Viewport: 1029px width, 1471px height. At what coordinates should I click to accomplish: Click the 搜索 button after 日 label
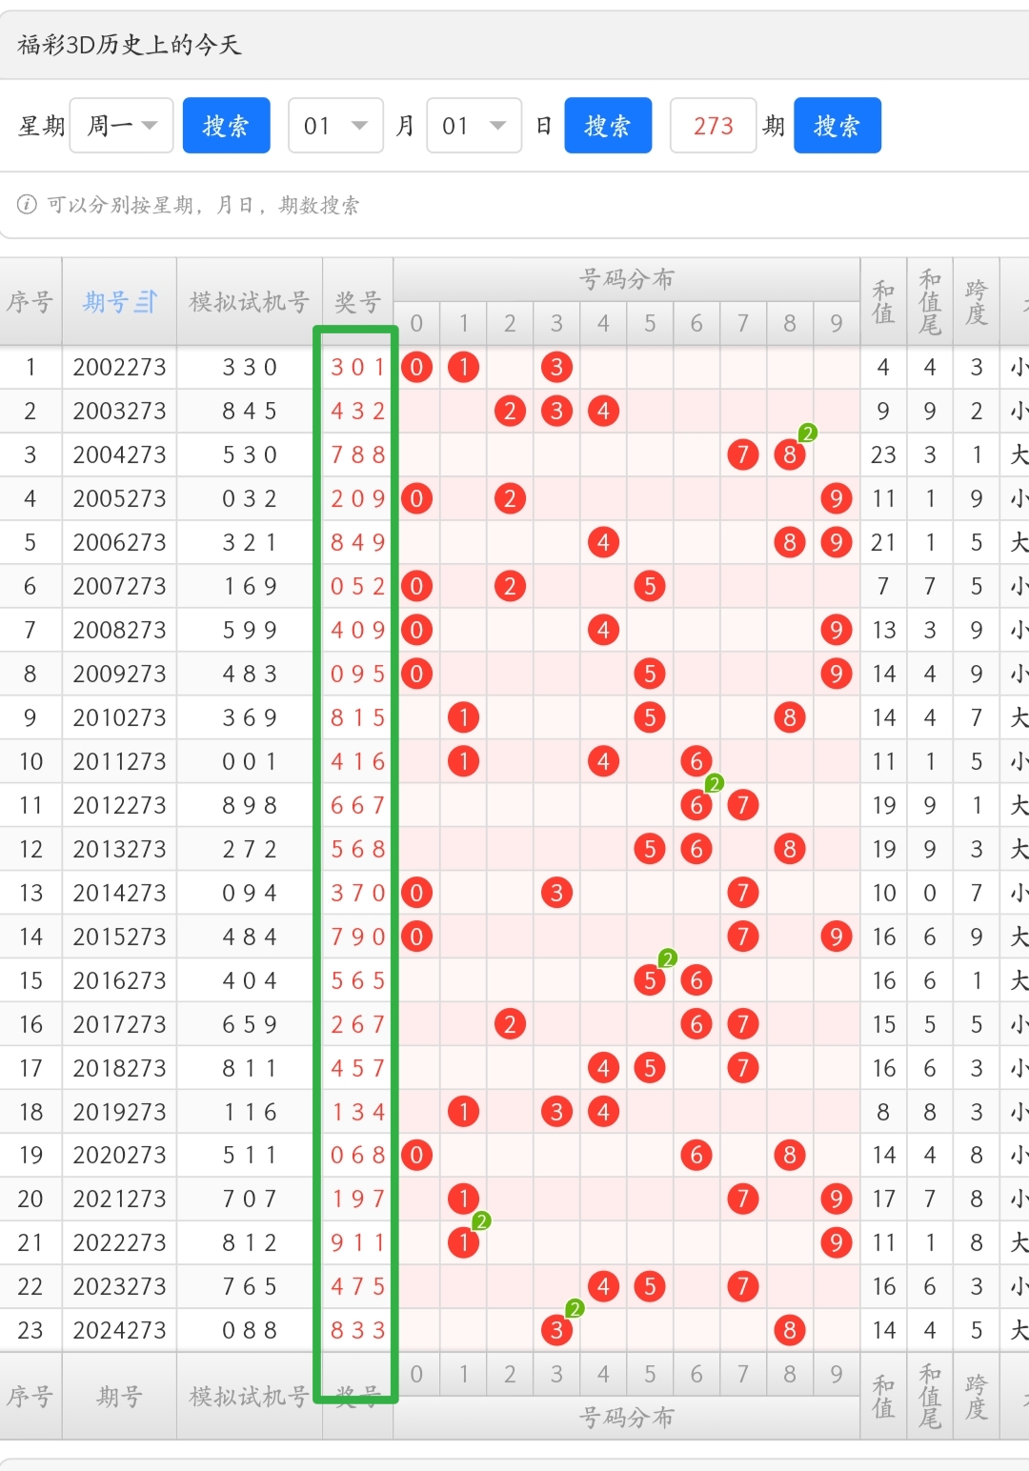608,125
